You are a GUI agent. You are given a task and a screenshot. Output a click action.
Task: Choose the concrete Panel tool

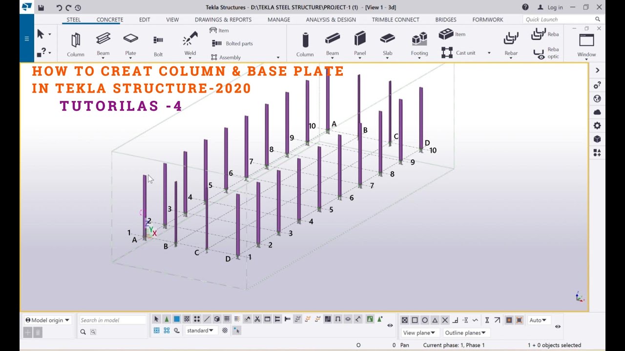pyautogui.click(x=360, y=44)
